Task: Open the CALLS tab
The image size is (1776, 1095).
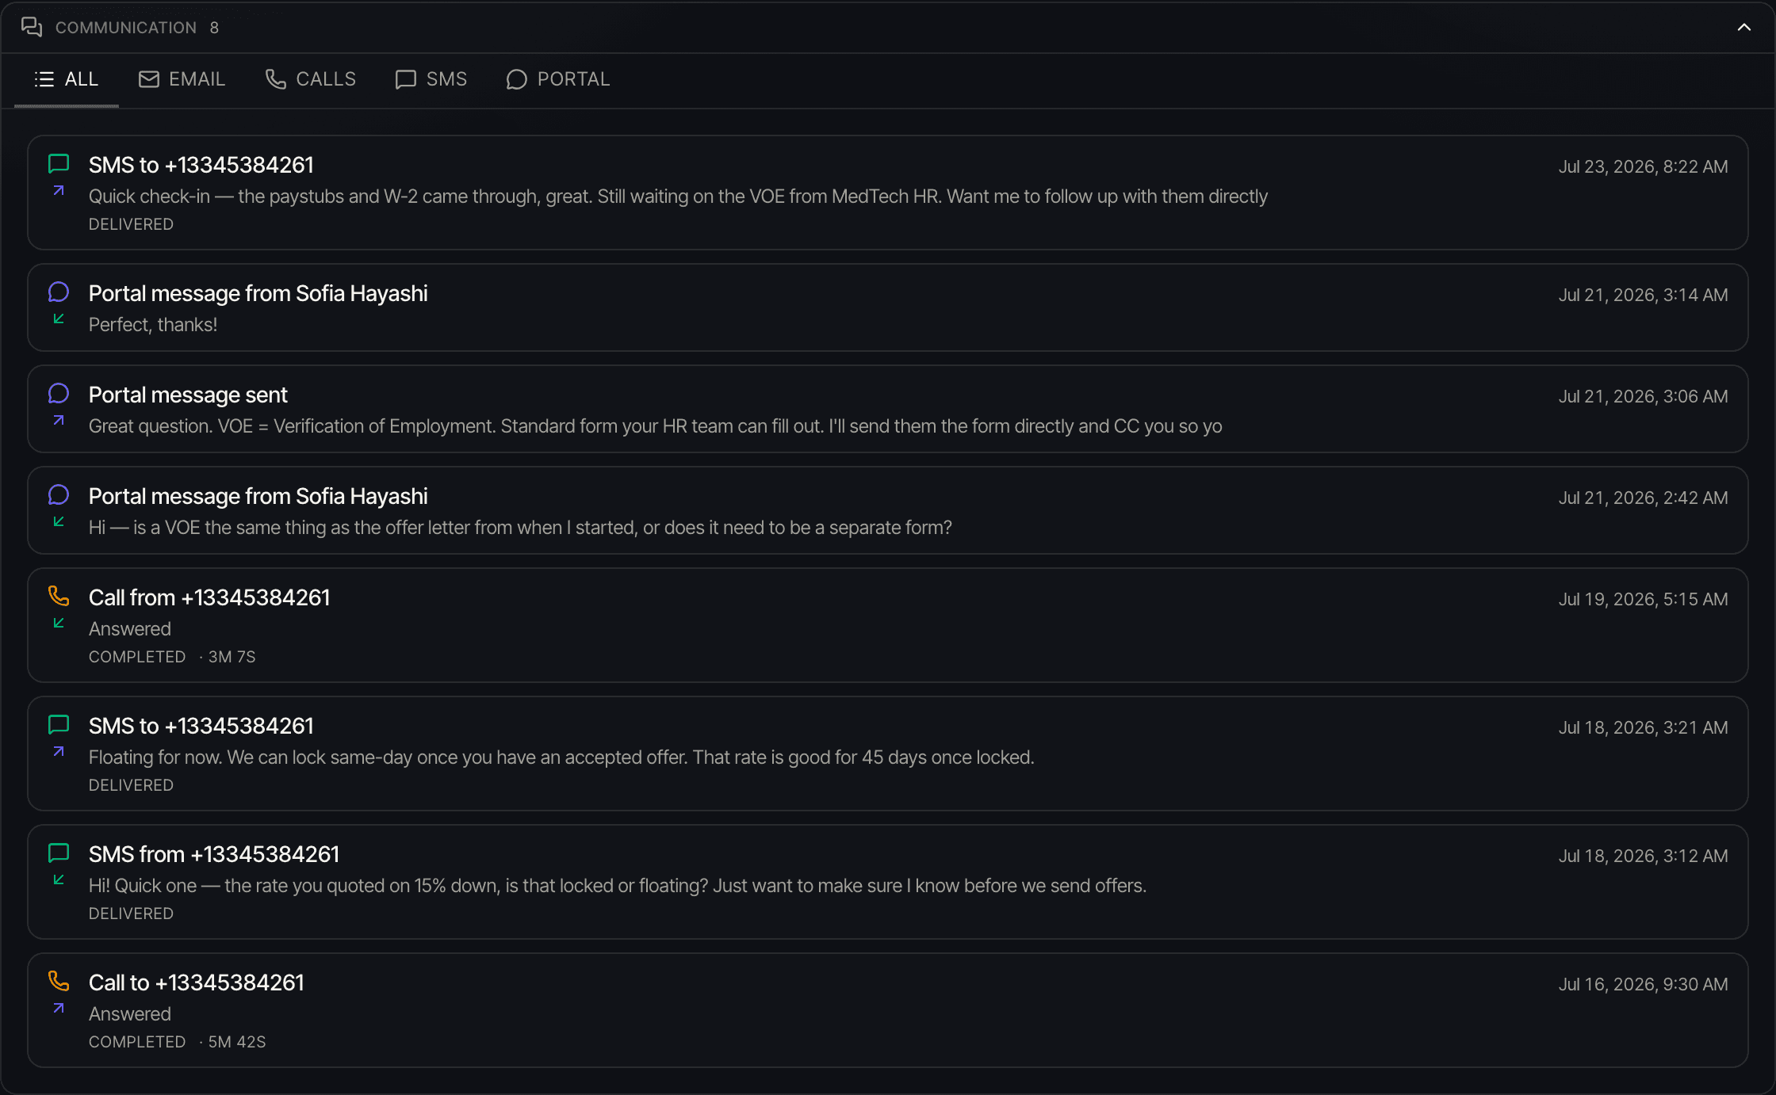Action: tap(311, 79)
